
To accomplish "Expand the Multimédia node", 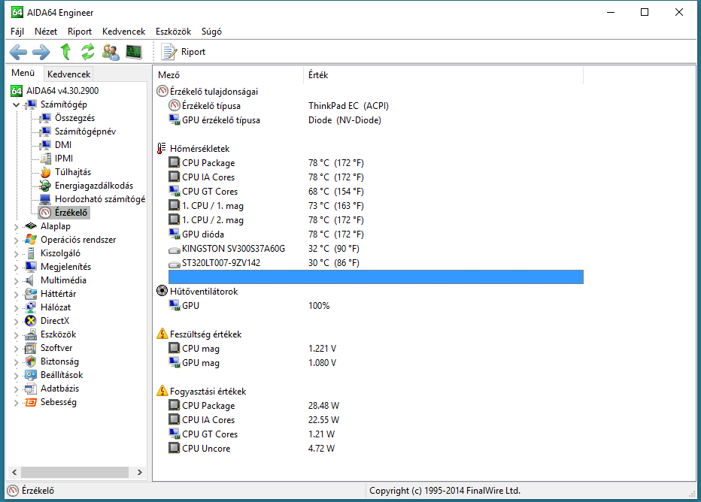I will (x=17, y=280).
